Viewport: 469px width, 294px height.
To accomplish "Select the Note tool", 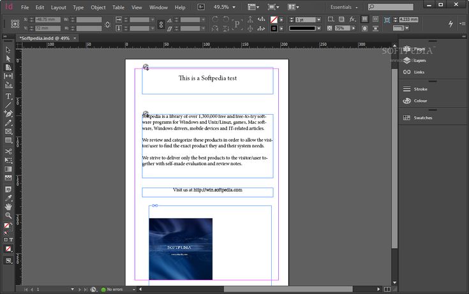I will 8,189.
